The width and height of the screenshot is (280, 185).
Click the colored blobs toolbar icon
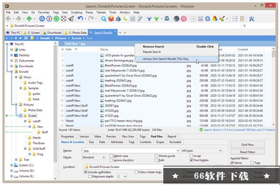[215, 19]
